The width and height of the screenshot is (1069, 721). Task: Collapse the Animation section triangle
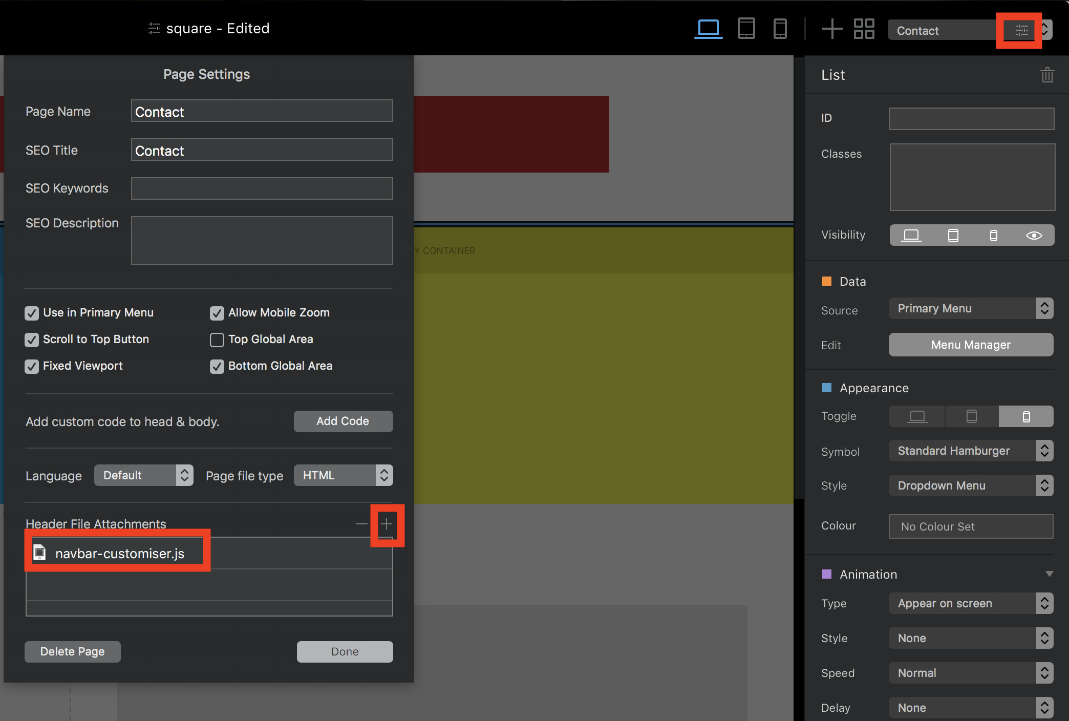[x=1049, y=574]
